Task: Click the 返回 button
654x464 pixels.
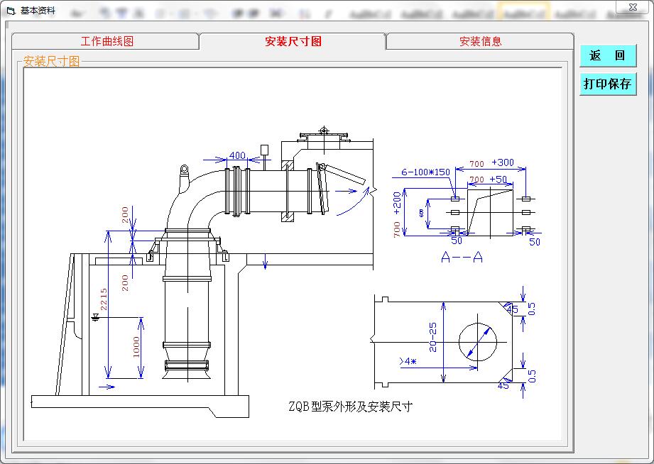Action: [x=608, y=55]
